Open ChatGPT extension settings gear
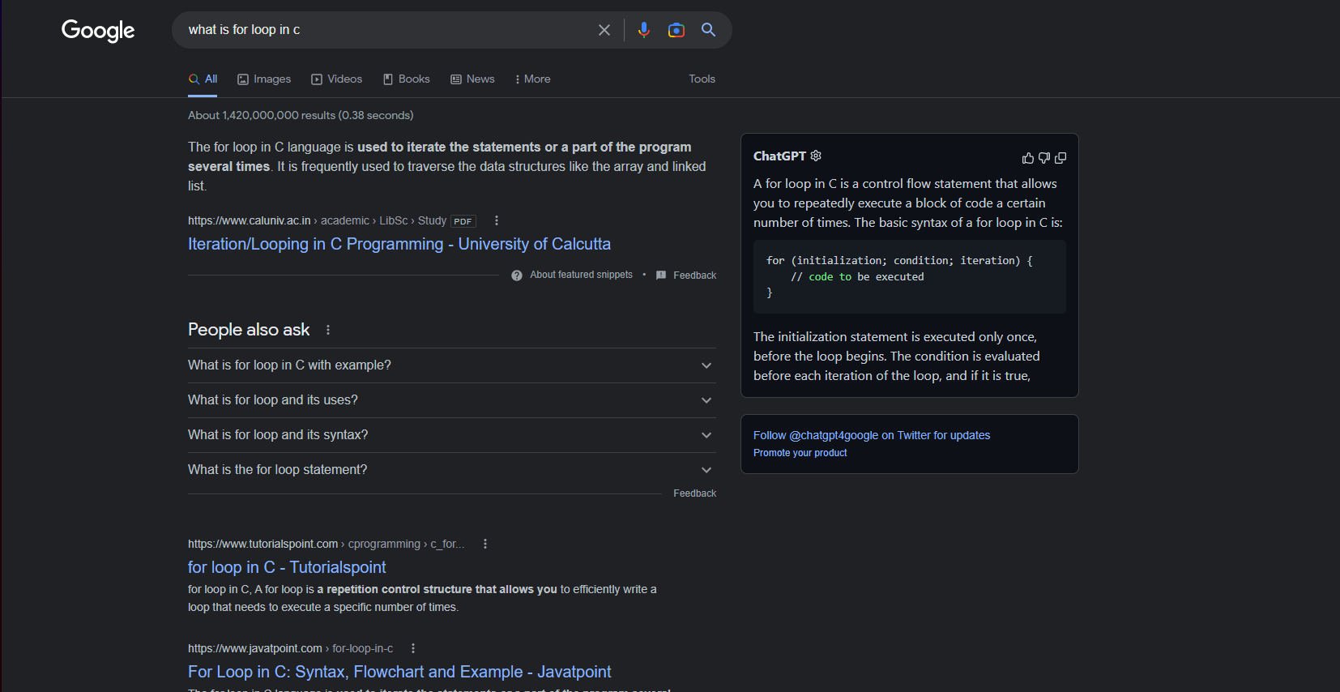Screen dimensions: 1340x692 coord(816,156)
